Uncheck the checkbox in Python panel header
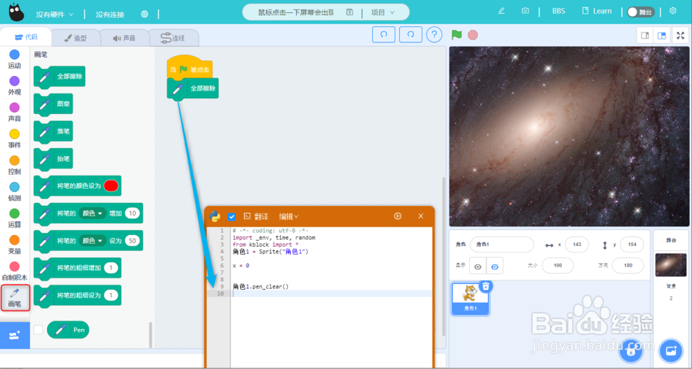 pyautogui.click(x=231, y=216)
